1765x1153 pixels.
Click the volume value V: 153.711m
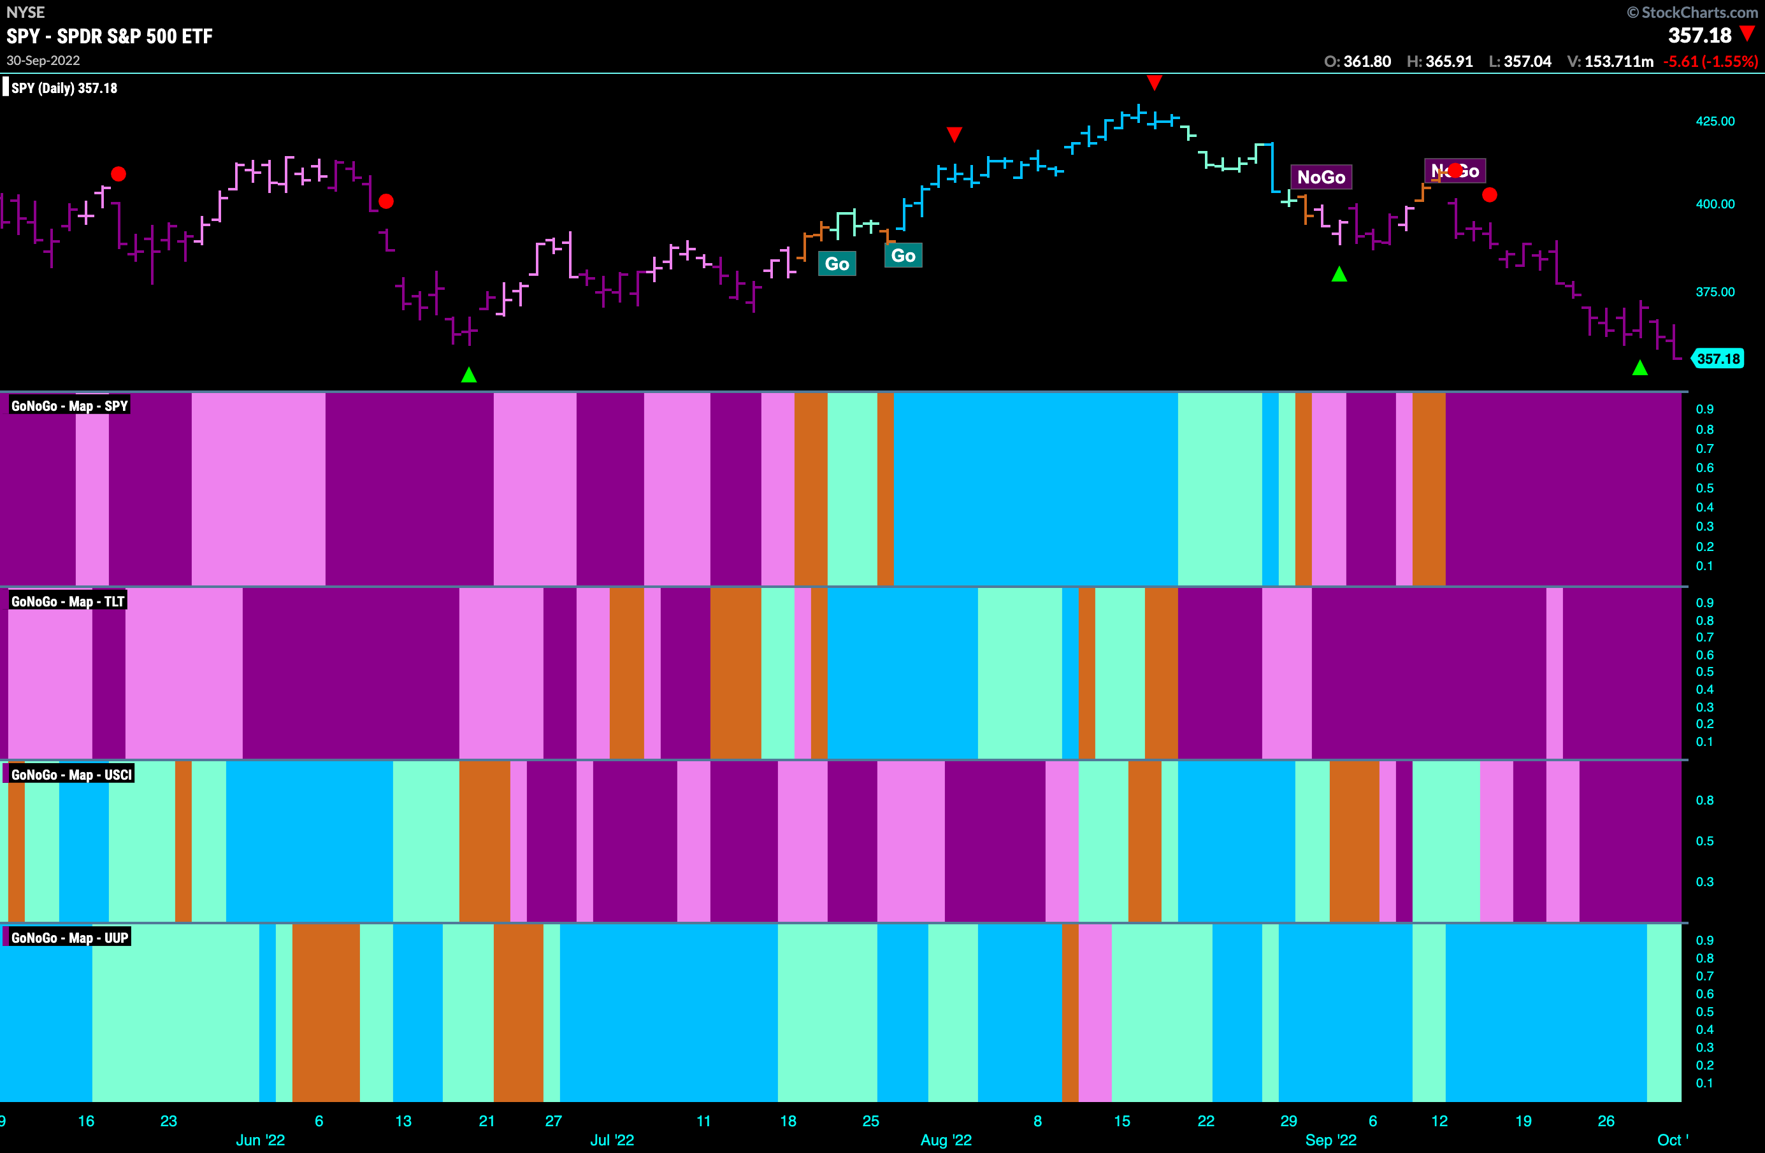(x=1610, y=62)
